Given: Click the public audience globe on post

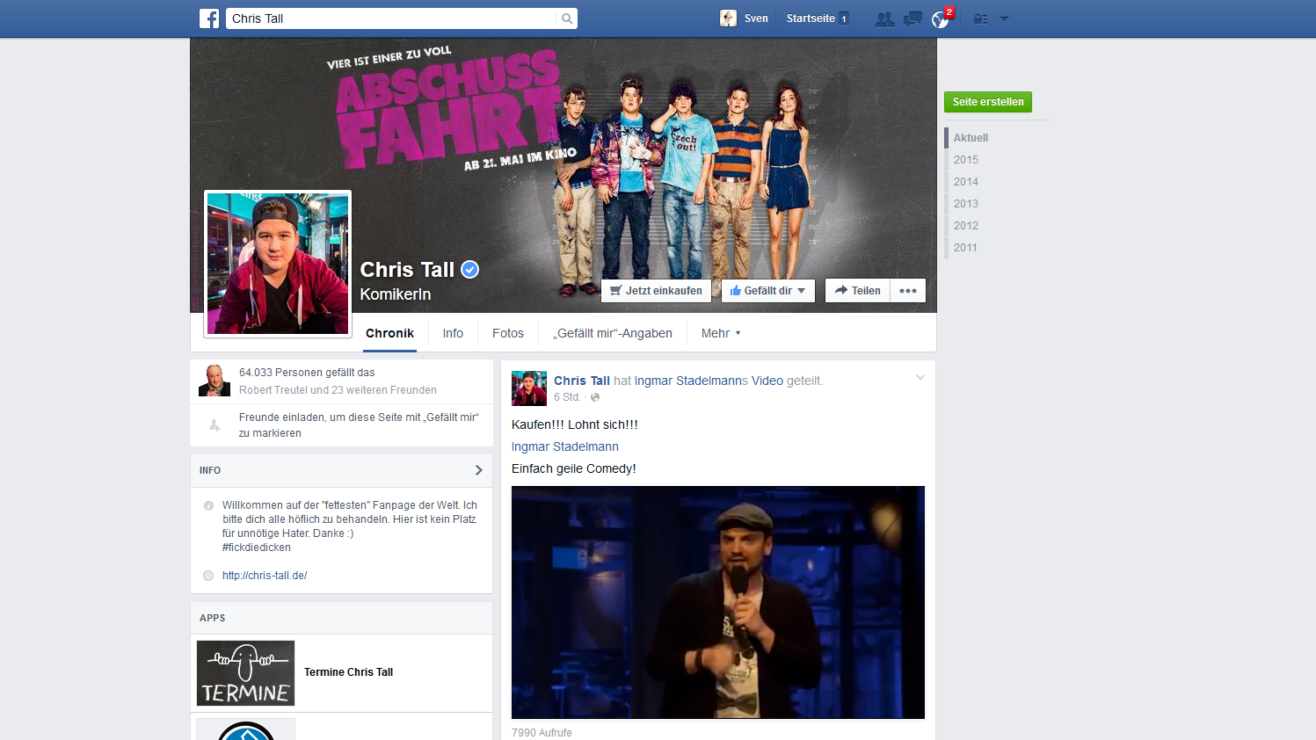Looking at the screenshot, I should point(595,397).
